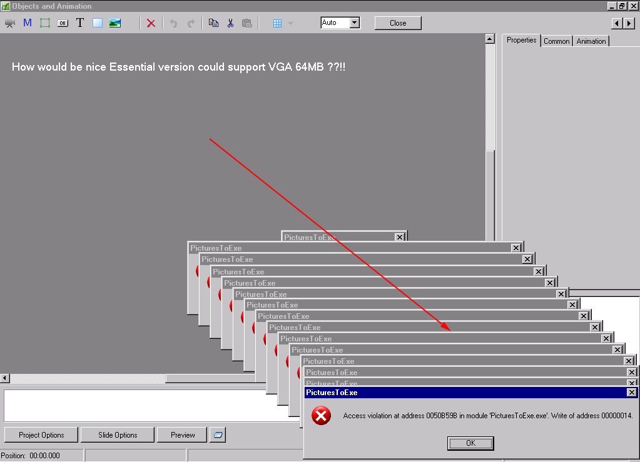Click OK in the Access violation dialog
The image size is (640, 462).
point(470,443)
